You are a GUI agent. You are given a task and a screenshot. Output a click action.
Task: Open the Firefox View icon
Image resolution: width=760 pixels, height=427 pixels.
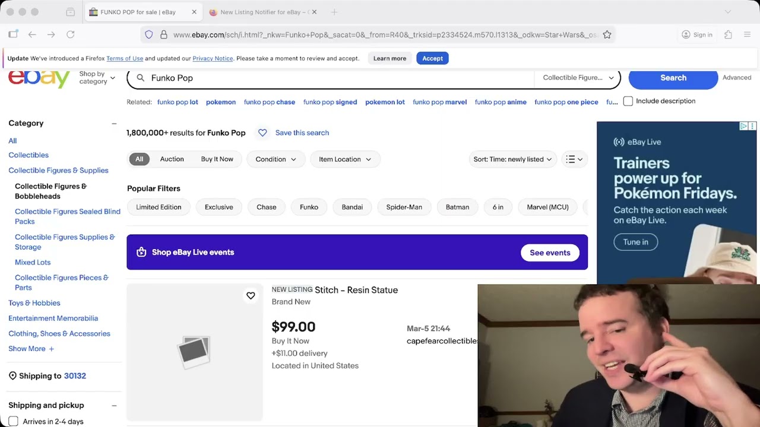pos(70,12)
